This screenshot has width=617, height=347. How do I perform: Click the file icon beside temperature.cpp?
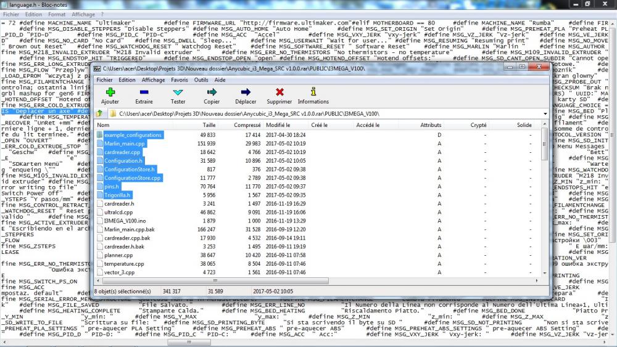[100, 264]
